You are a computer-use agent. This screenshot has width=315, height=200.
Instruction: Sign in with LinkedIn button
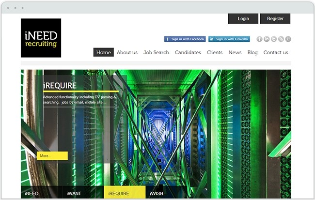229,39
